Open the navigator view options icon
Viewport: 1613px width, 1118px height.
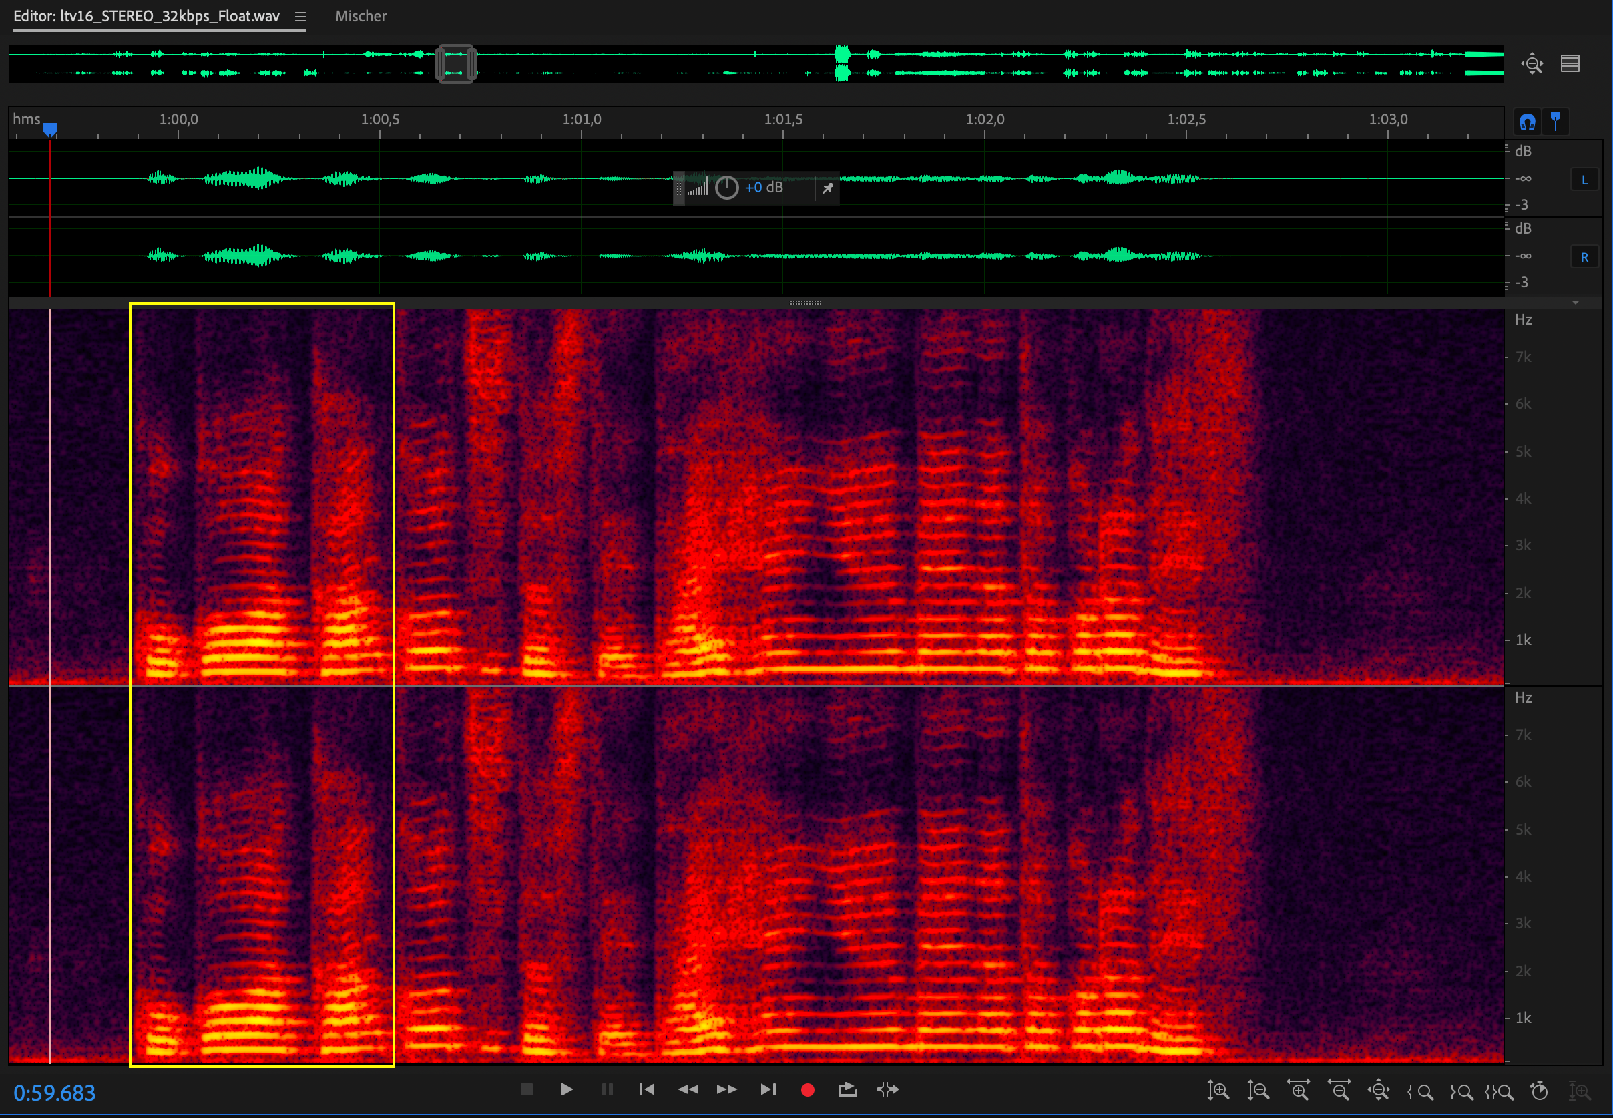(x=1570, y=63)
